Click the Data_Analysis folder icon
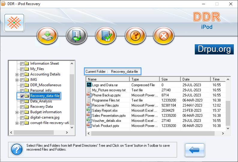This screenshot has width=238, height=162. (27, 101)
